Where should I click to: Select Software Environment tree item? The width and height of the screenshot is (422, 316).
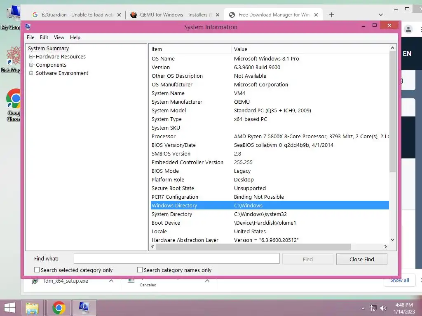[62, 73]
